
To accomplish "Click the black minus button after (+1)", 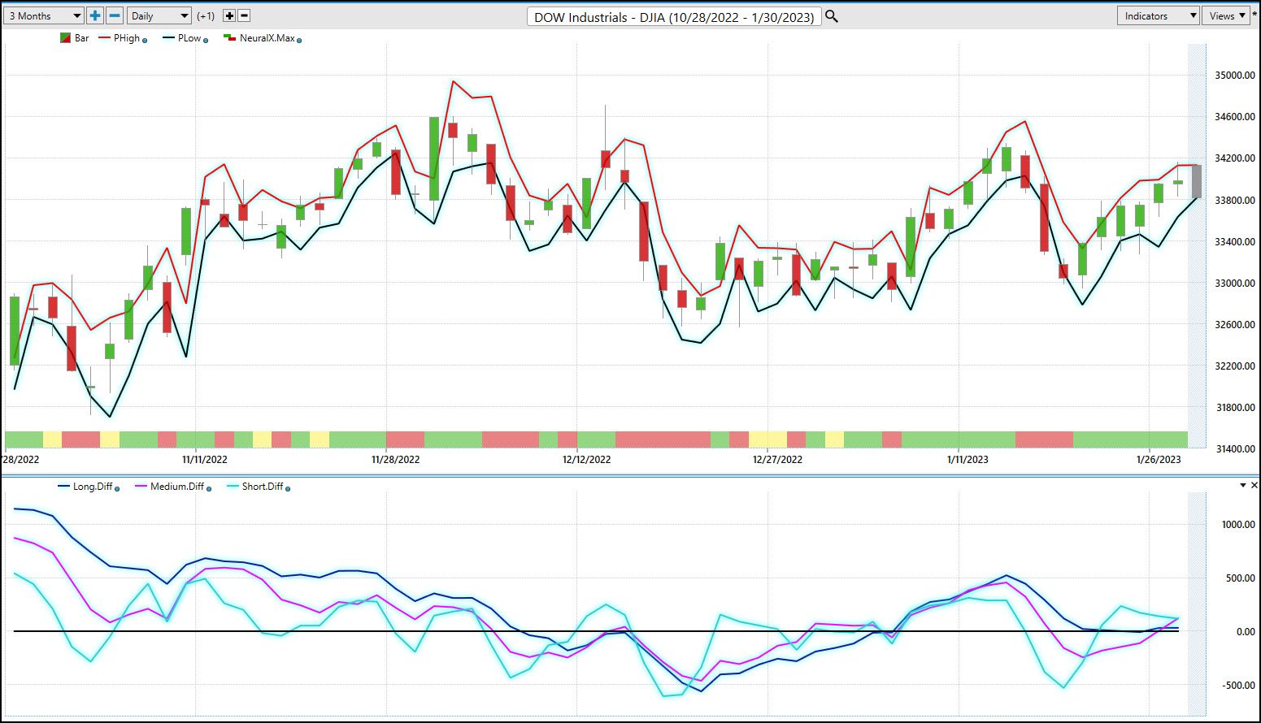I will pos(244,15).
